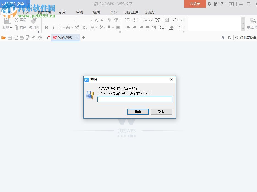Toggle underline formatting
The width and height of the screenshot is (257, 192).
pyautogui.click(x=60, y=28)
